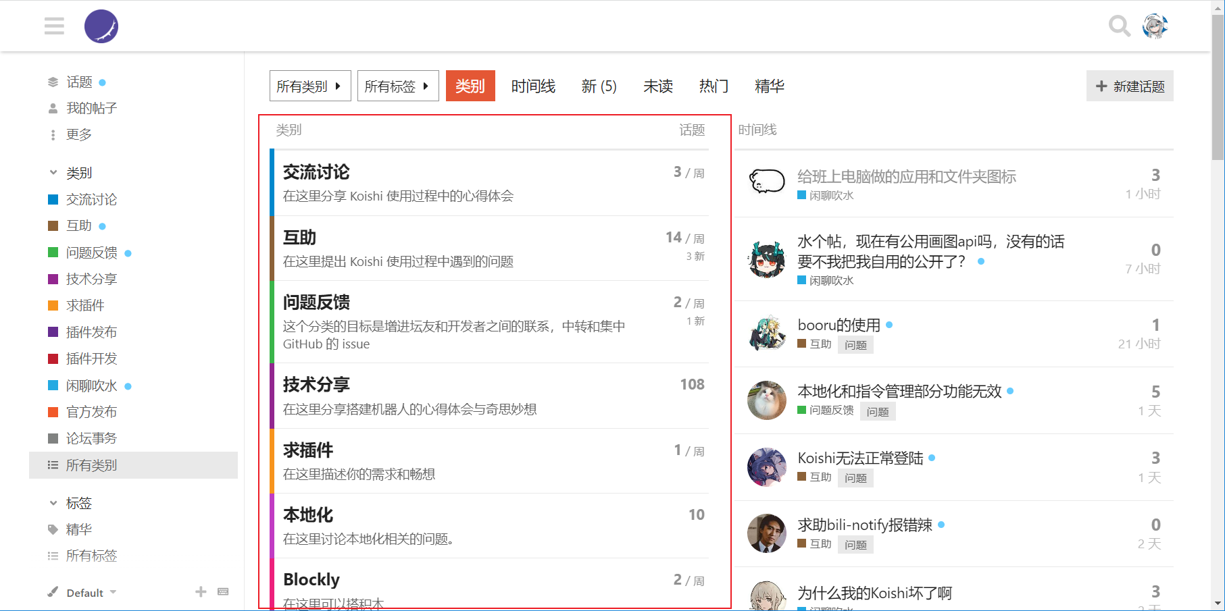Open the 所有标签 dropdown filter
1225x611 pixels.
[x=397, y=86]
